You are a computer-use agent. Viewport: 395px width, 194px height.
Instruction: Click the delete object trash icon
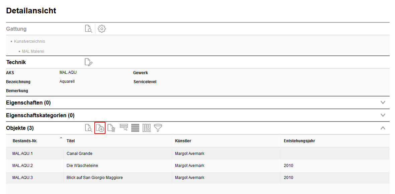(x=112, y=128)
